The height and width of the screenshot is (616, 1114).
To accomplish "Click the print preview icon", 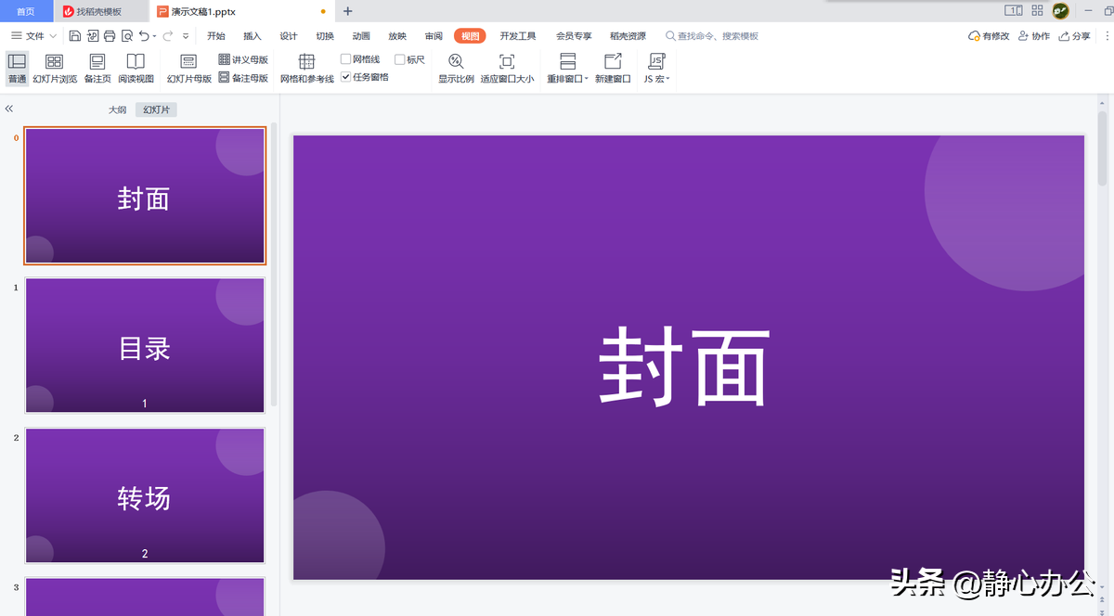I will pos(127,36).
